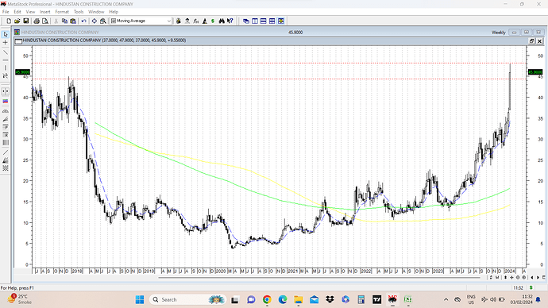The height and width of the screenshot is (308, 548).
Task: Click the dropdown arrow of indicator combo box
Action: pyautogui.click(x=169, y=21)
